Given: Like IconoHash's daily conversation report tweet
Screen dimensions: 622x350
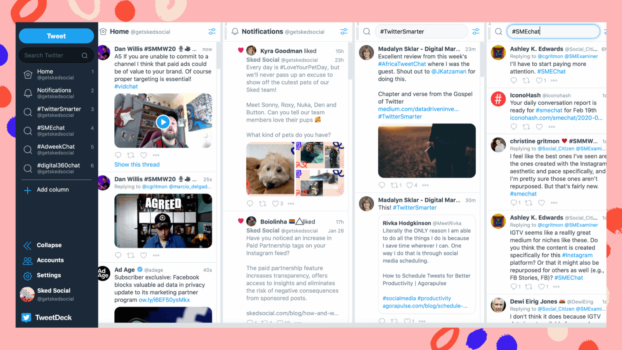Looking at the screenshot, I should [x=539, y=127].
